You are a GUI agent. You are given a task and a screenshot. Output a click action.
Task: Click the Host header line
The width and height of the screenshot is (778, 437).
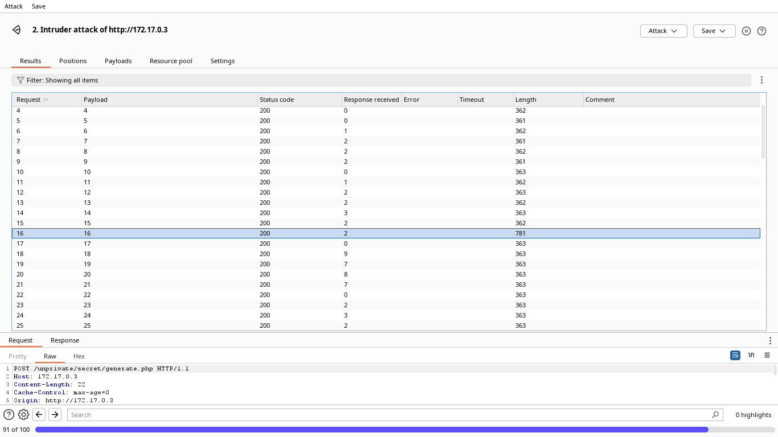[46, 377]
